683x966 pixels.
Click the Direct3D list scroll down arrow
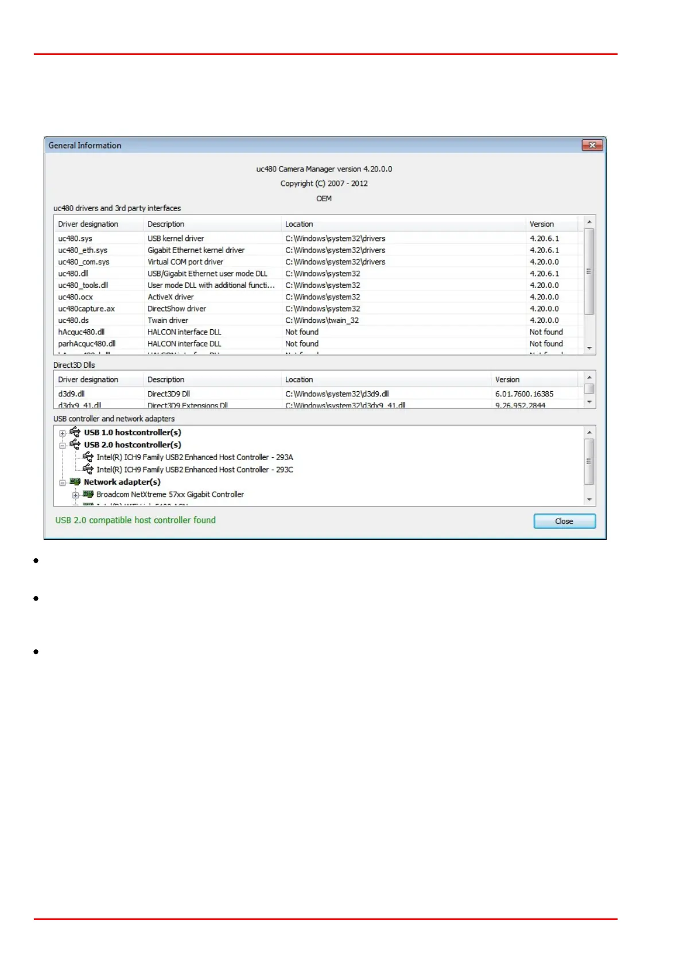(x=589, y=403)
